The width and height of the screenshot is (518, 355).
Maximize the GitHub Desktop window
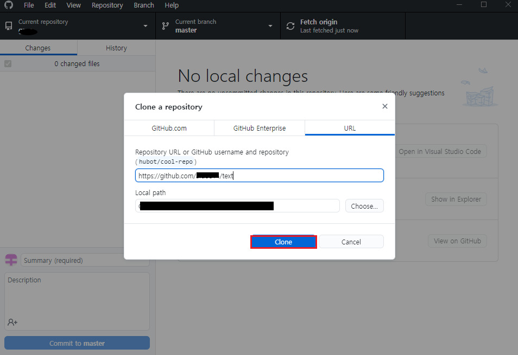pos(484,5)
